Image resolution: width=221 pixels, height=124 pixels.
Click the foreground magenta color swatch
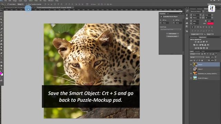1,73
